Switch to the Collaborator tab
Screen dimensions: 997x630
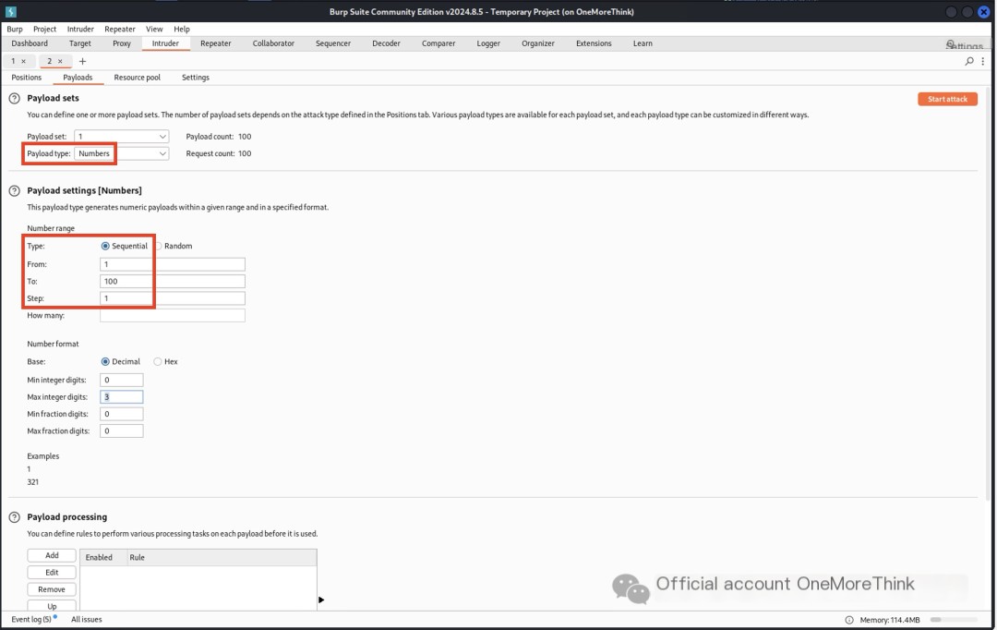(273, 43)
